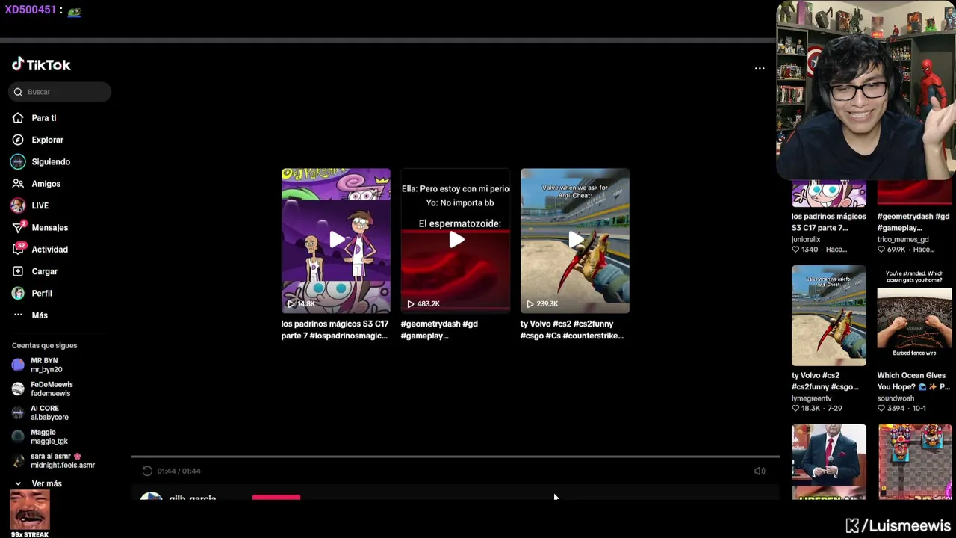Click Cuentas que sigues heading
The width and height of the screenshot is (956, 538).
(45, 345)
